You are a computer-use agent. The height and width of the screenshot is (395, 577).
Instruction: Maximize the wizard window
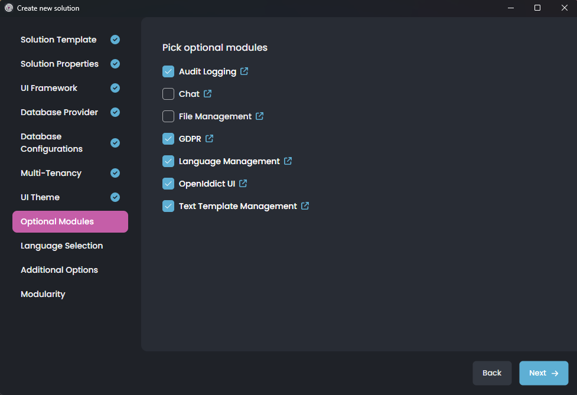click(537, 8)
